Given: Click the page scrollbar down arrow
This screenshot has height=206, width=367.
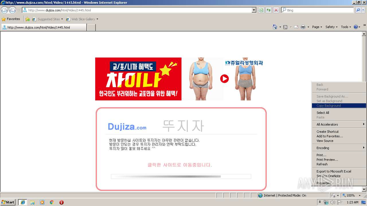Looking at the screenshot, I should coord(364,189).
